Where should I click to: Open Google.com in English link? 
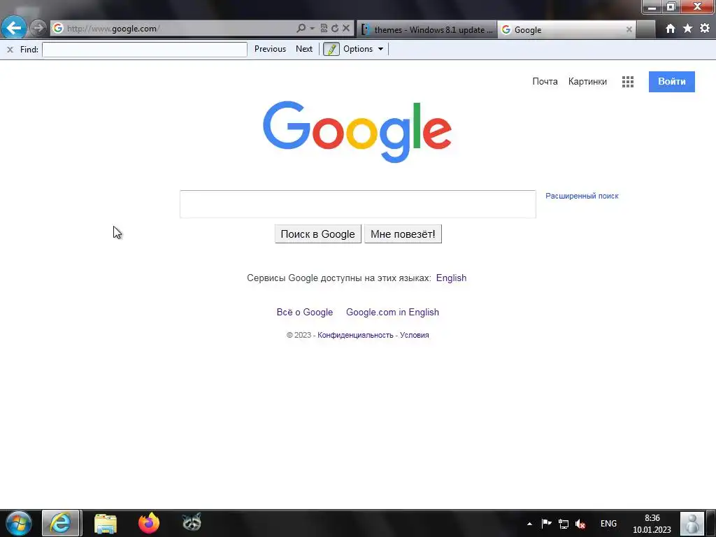tap(392, 312)
